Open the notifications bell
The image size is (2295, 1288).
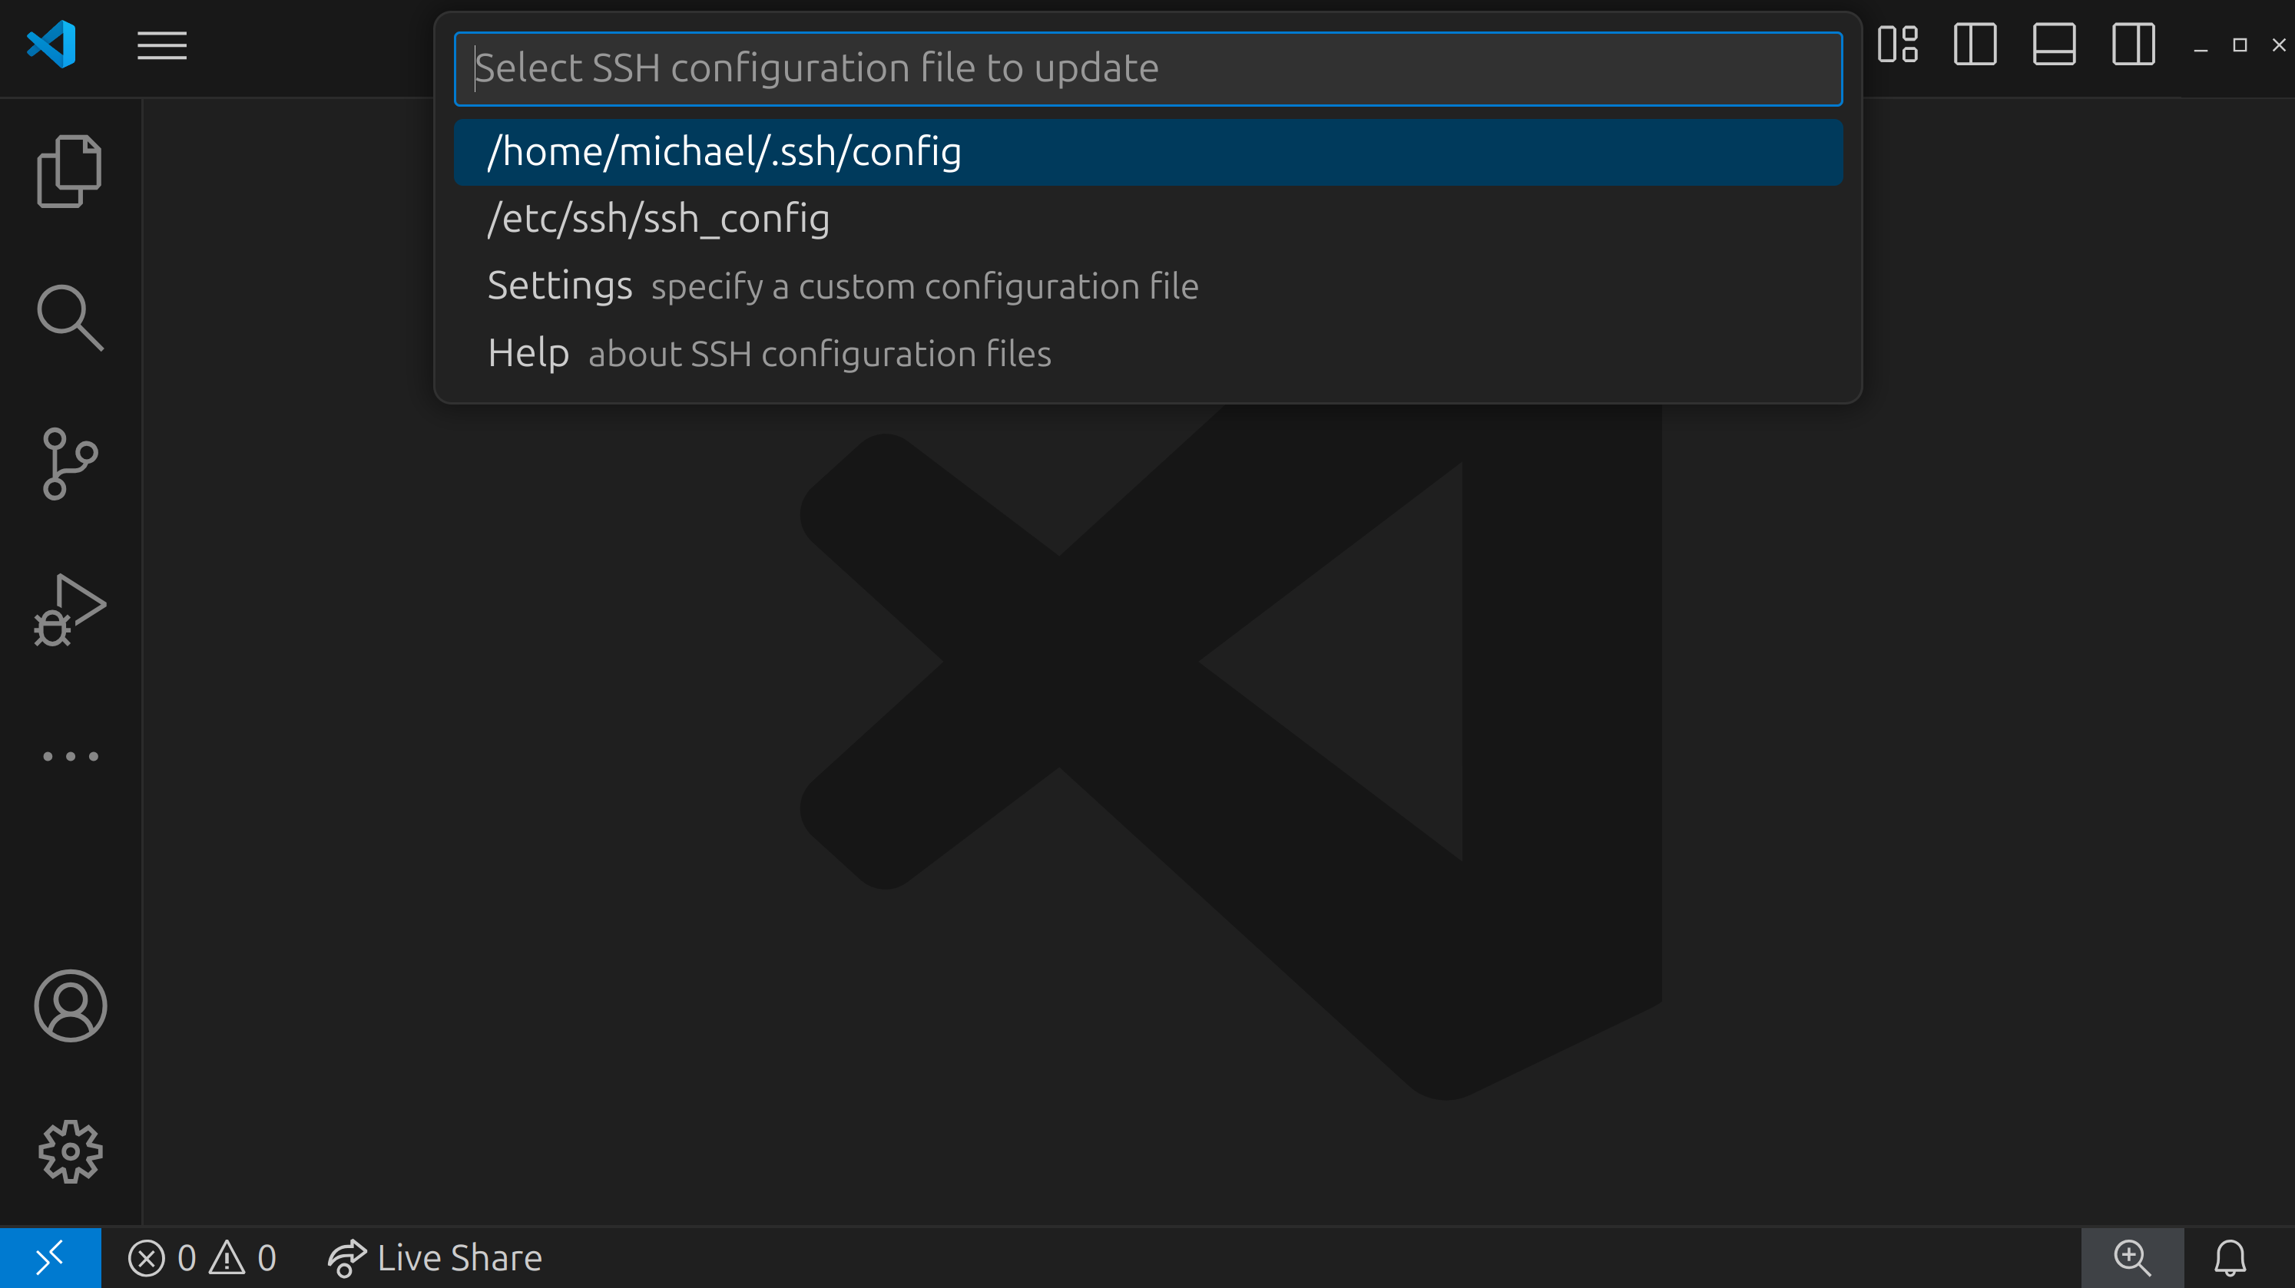coord(2230,1258)
